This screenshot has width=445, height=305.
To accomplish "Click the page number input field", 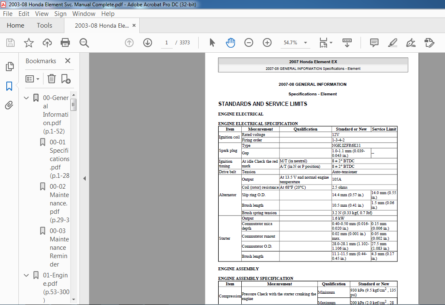I will point(166,43).
